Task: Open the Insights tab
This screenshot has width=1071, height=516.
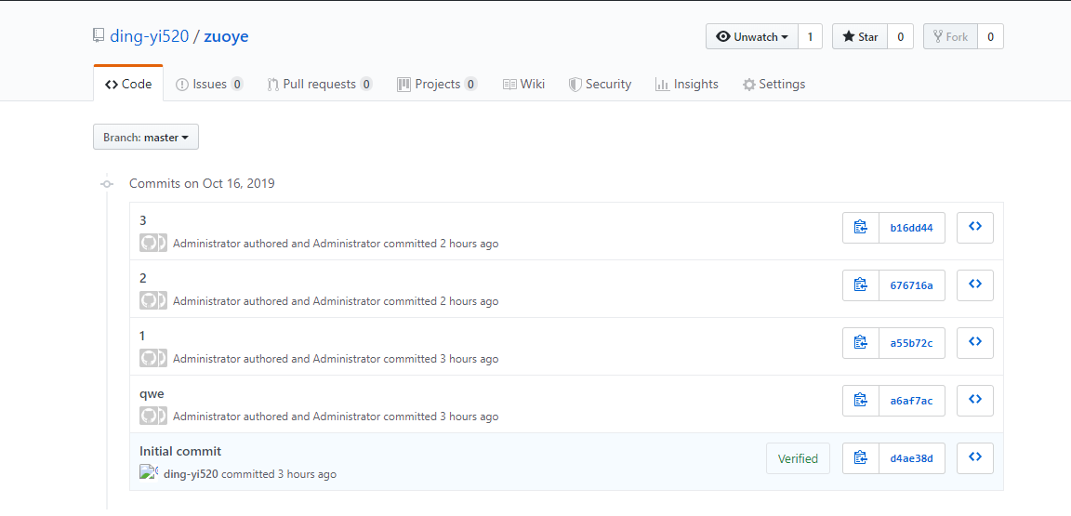Action: (686, 85)
